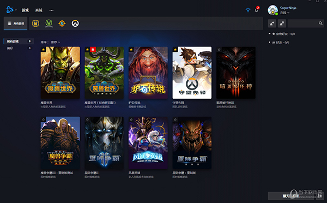Open WoW Classic green icon in the bar
Image resolution: width=327 pixels, height=203 pixels.
[x=49, y=23]
